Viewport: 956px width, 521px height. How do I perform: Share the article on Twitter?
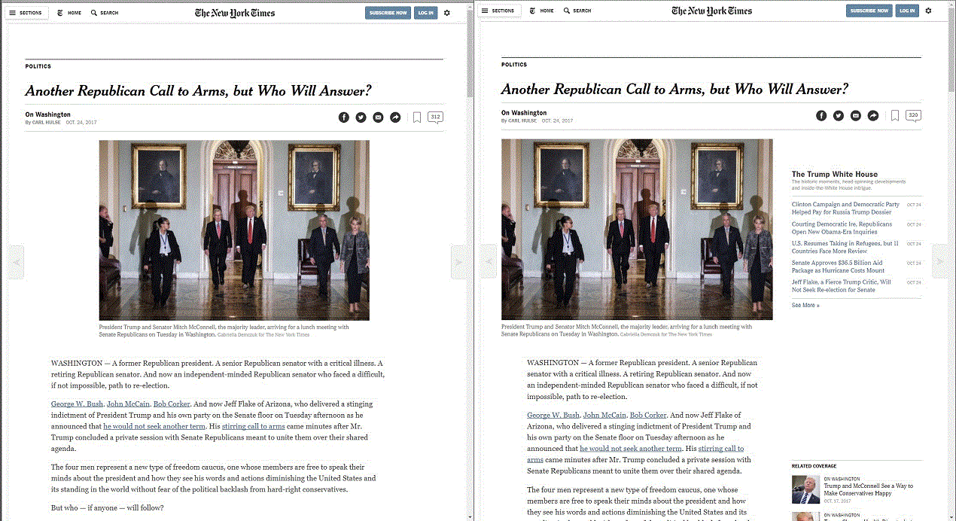(361, 117)
